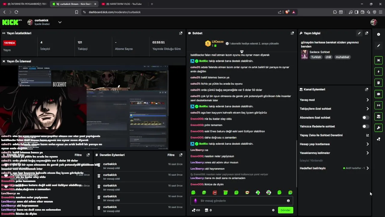Toggle the camera sidebar icon
The height and width of the screenshot is (217, 385).
point(378,116)
